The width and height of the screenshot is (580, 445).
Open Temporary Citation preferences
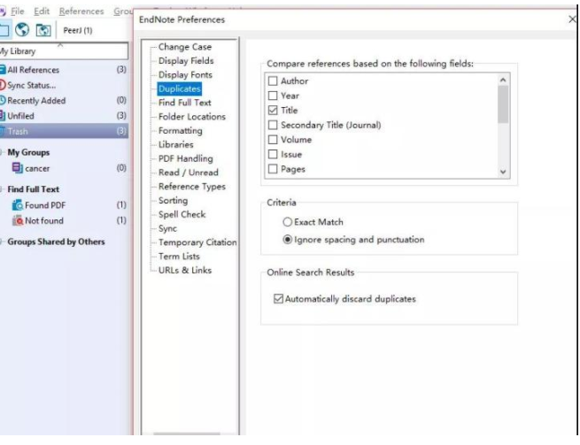(197, 242)
